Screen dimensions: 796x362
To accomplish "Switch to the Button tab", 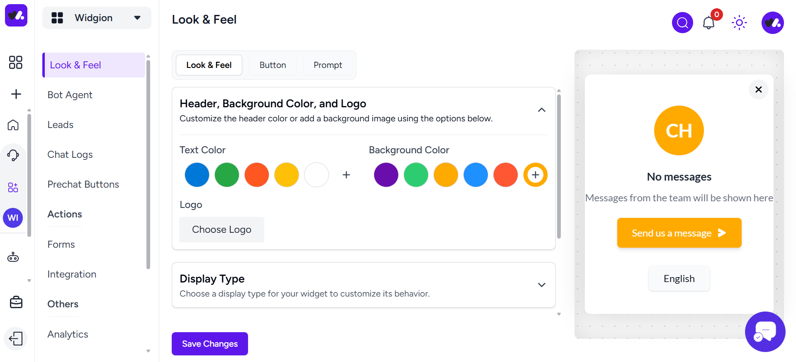I will click(x=273, y=65).
